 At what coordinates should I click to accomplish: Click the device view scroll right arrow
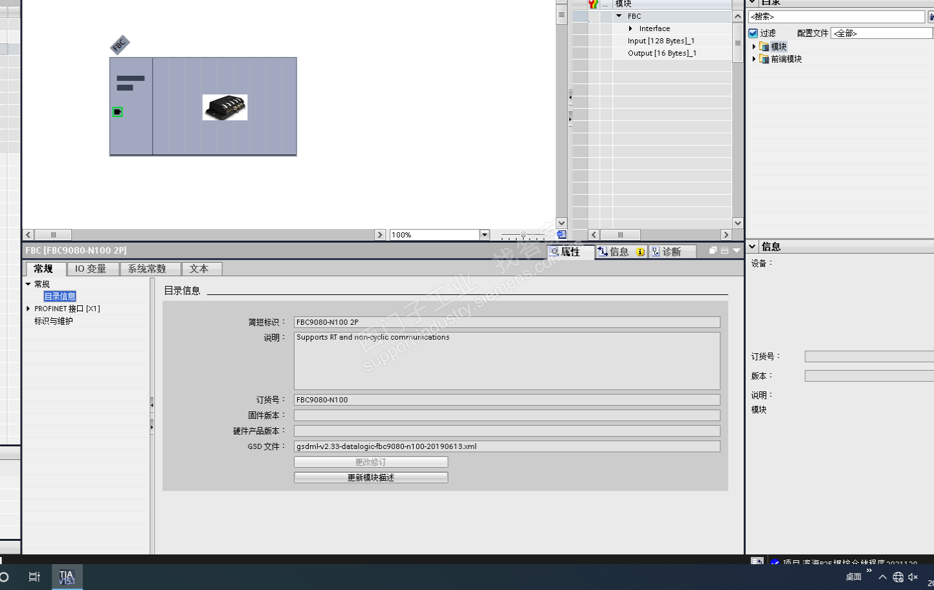point(381,235)
